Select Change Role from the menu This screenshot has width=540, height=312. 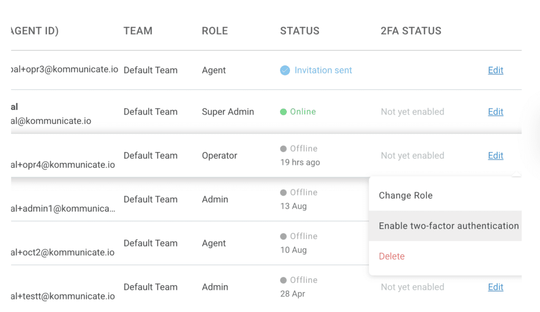coord(406,195)
